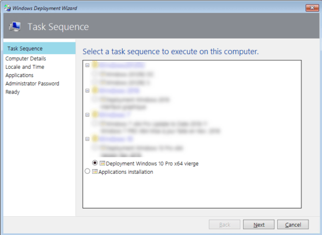Open the Administrator Password step

pos(32,83)
